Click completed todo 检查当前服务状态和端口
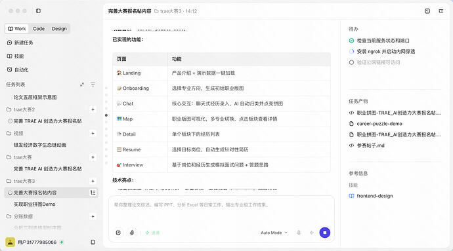 tap(379, 41)
